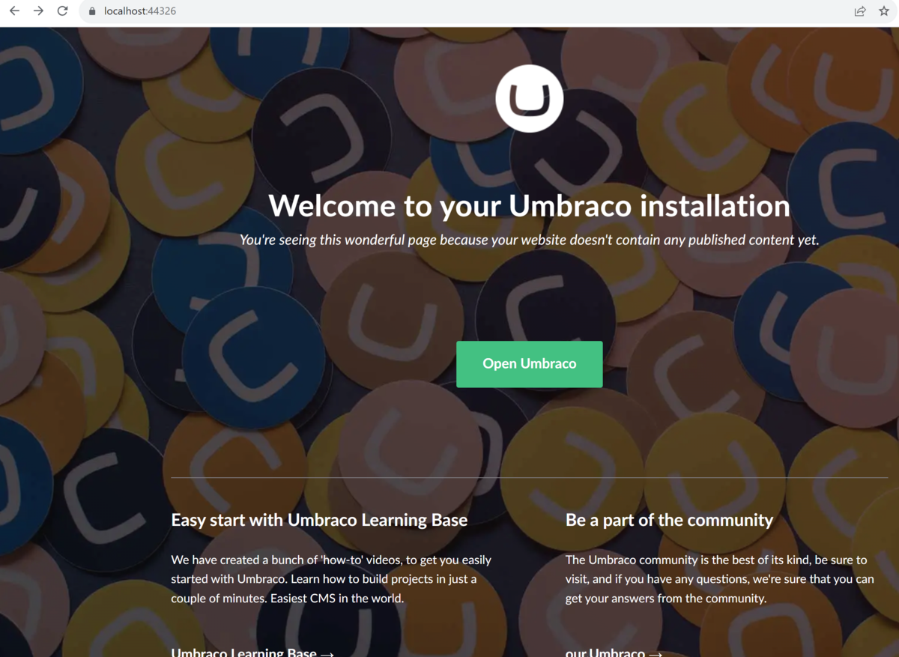Click the paragraph describing the Umbraco community

720,579
